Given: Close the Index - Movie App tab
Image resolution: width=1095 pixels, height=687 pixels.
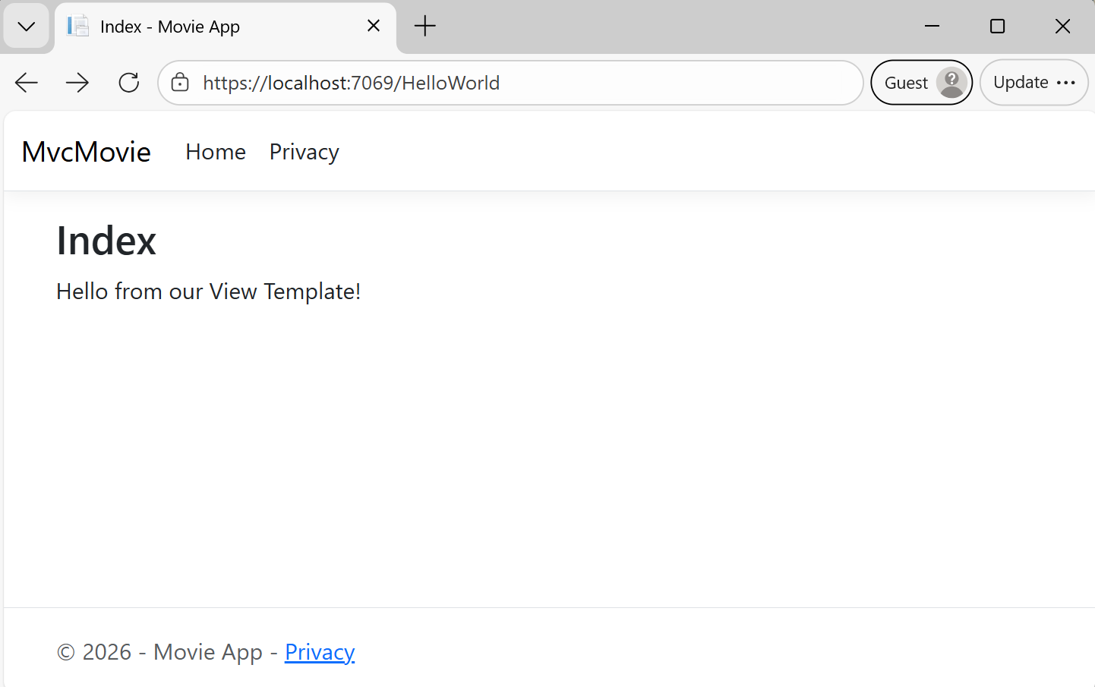Looking at the screenshot, I should coord(373,25).
